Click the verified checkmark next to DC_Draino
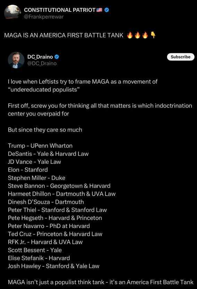The width and height of the screenshot is (197, 289). click(x=57, y=57)
